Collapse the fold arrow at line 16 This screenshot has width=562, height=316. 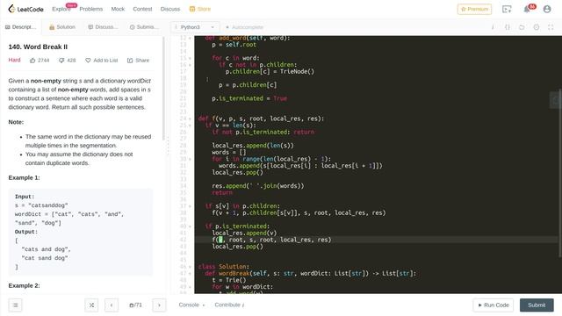coord(190,65)
